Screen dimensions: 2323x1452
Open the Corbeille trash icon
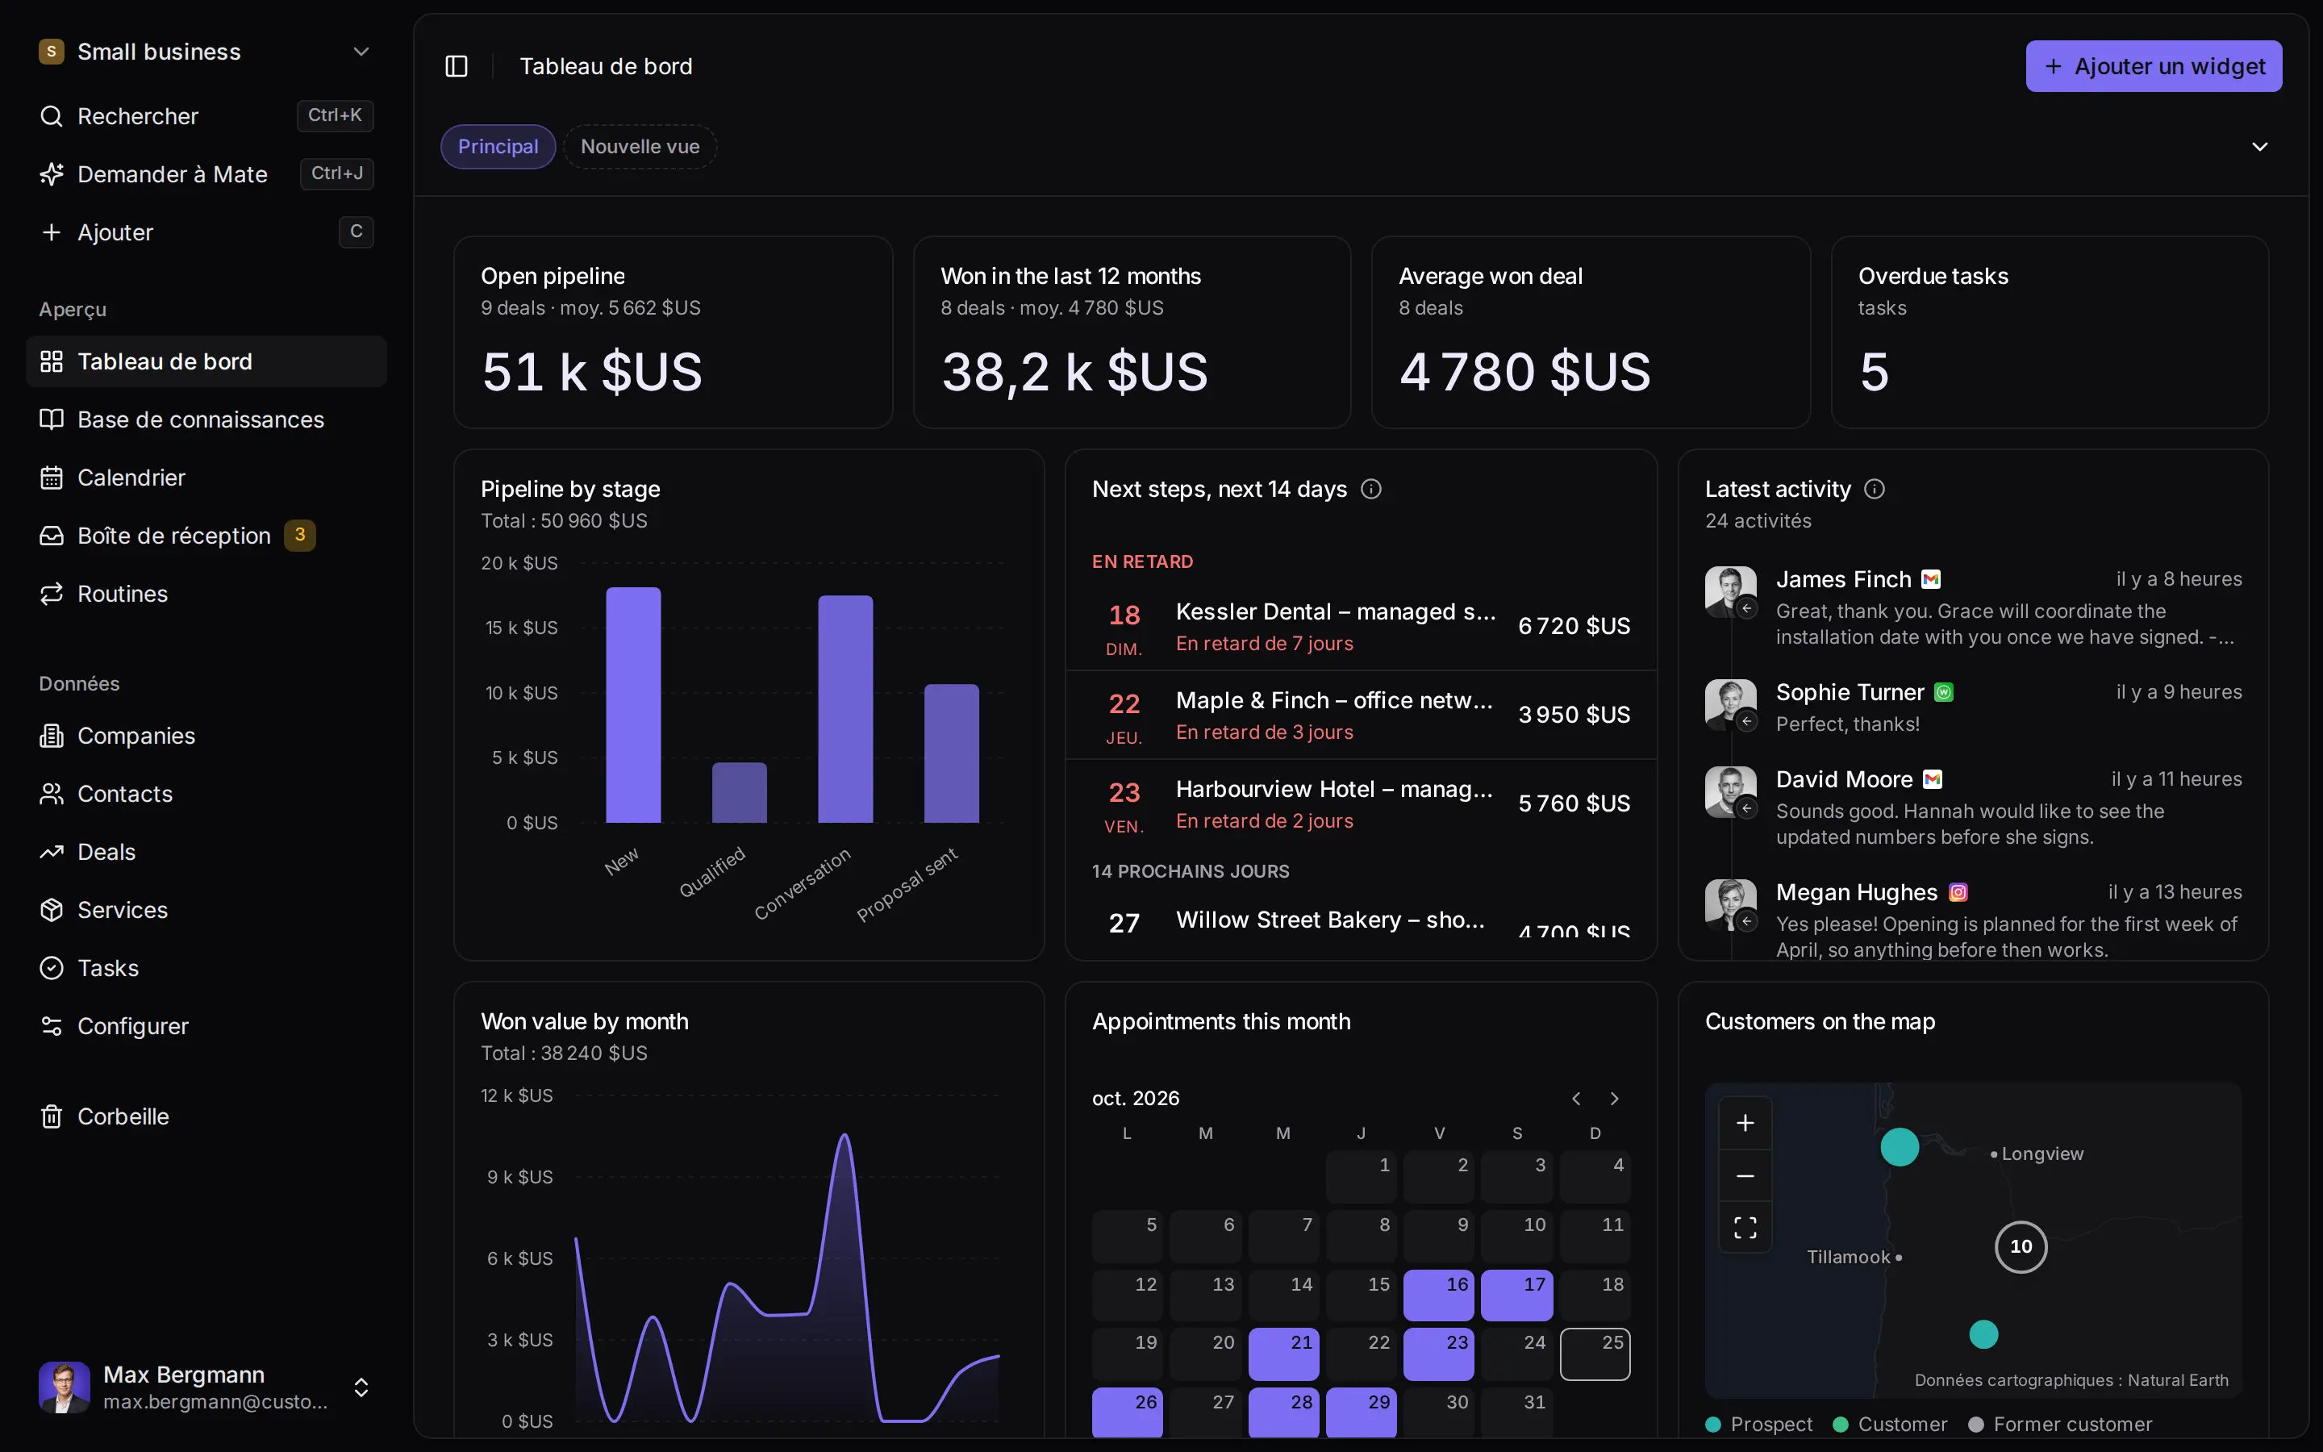point(52,1117)
